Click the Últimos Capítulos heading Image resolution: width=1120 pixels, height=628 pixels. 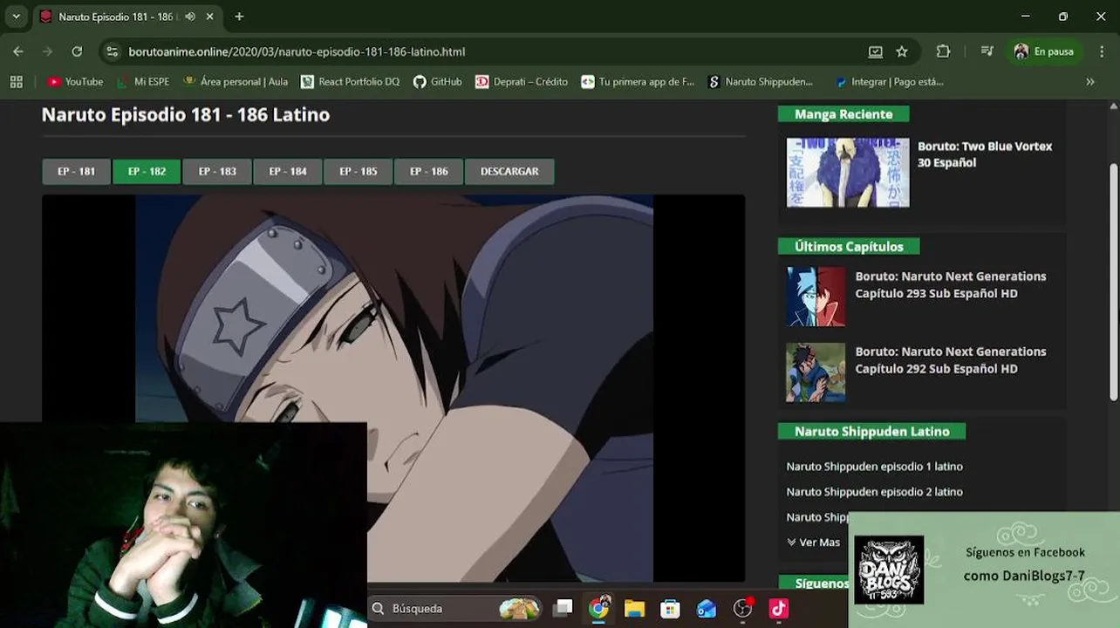[849, 247]
